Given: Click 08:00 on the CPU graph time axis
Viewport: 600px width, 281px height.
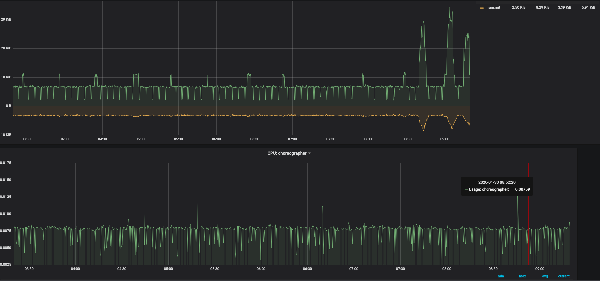Looking at the screenshot, I should pos(447,269).
